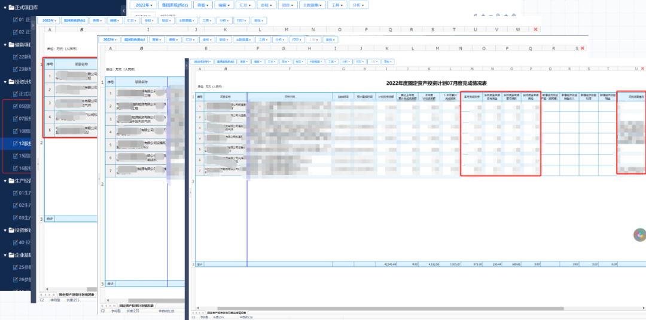Viewport: 646px width, 320px height.
Task: Collapse the 正式项目库 tree folder
Action: [x=5, y=7]
